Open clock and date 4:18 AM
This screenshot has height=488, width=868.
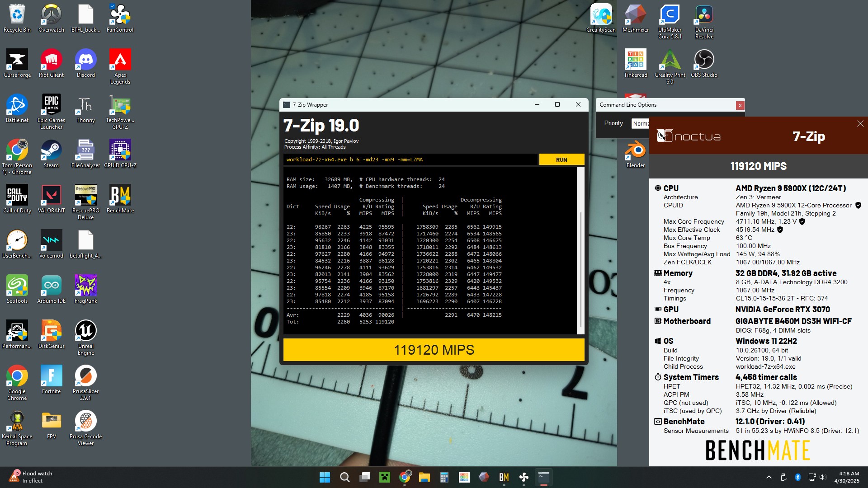(847, 477)
